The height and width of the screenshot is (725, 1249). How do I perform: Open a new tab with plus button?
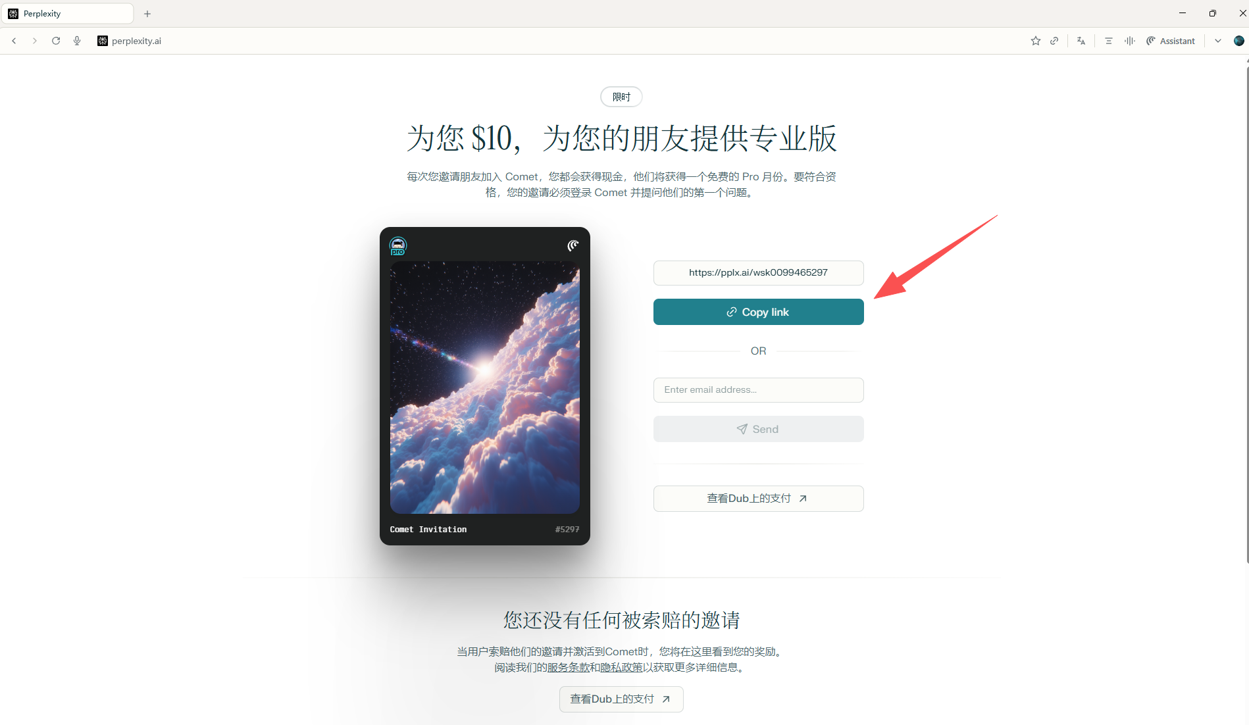[147, 14]
